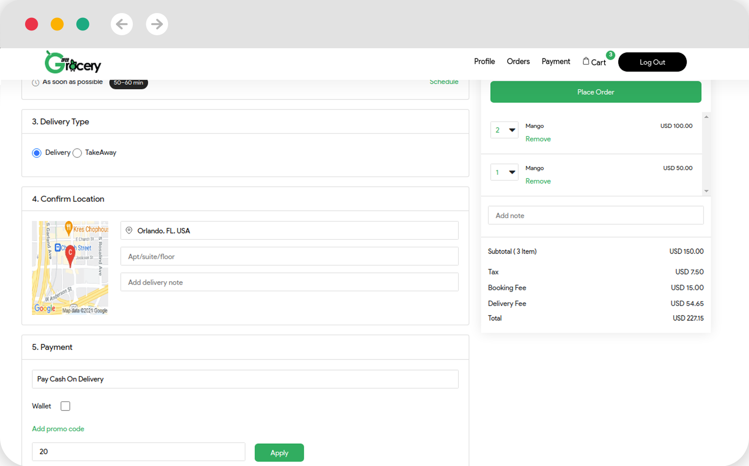Focus the Apt/suite/floor field
The height and width of the screenshot is (466, 749).
289,256
